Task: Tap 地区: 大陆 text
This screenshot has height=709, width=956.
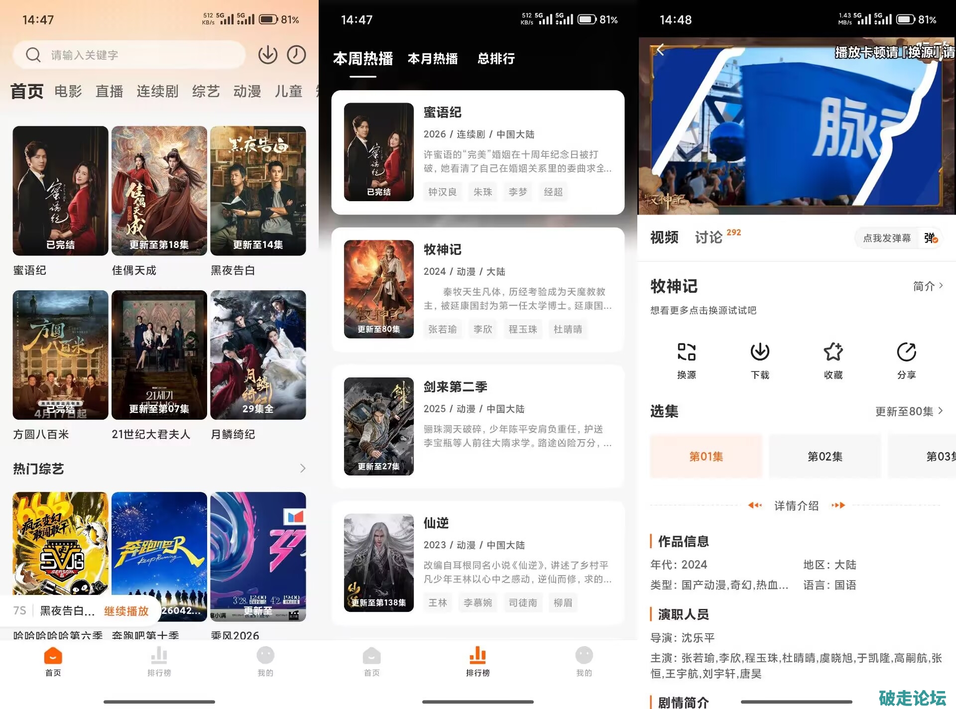Action: pos(830,565)
